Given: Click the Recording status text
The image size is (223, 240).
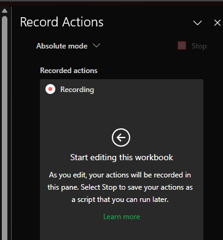Looking at the screenshot, I should click(77, 90).
